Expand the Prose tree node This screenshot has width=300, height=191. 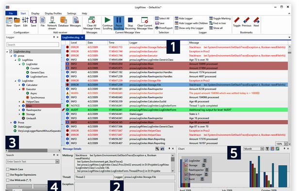11,123
